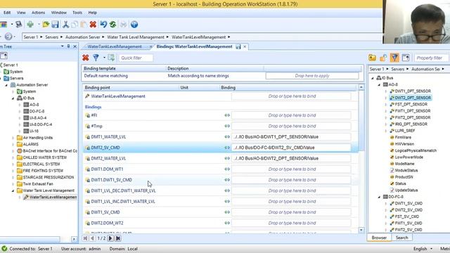Click the filter funnel icon in bindings toolbar
This screenshot has height=253, width=450.
pos(96,58)
